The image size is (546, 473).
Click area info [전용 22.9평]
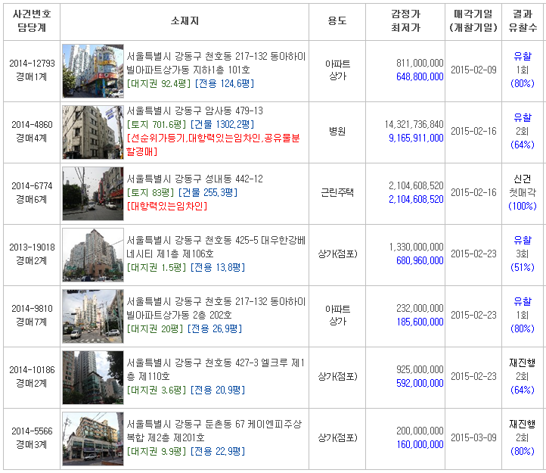point(218,452)
